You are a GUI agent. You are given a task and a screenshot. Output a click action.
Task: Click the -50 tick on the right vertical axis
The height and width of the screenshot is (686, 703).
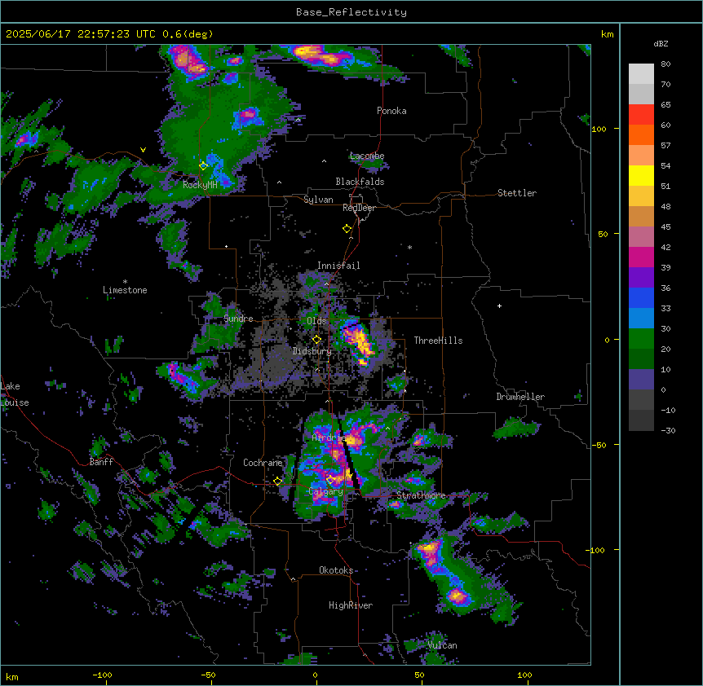[599, 445]
